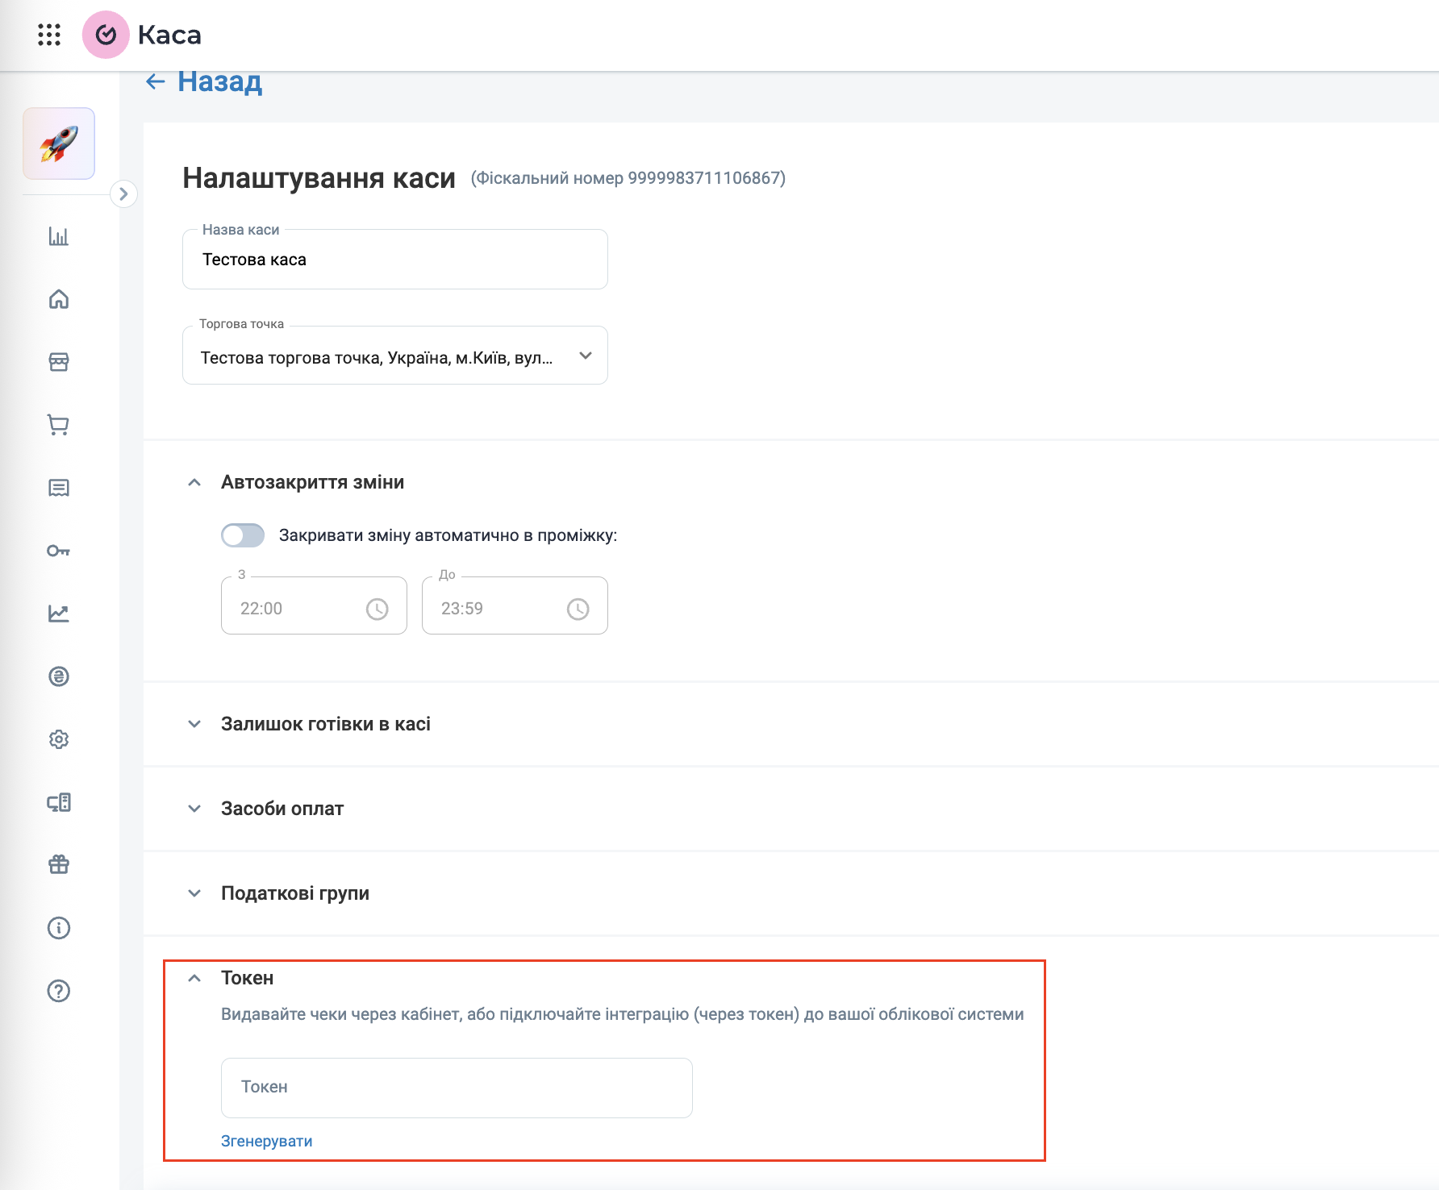The image size is (1439, 1190).
Task: Expand the sidebar with arrow button
Action: tap(123, 193)
